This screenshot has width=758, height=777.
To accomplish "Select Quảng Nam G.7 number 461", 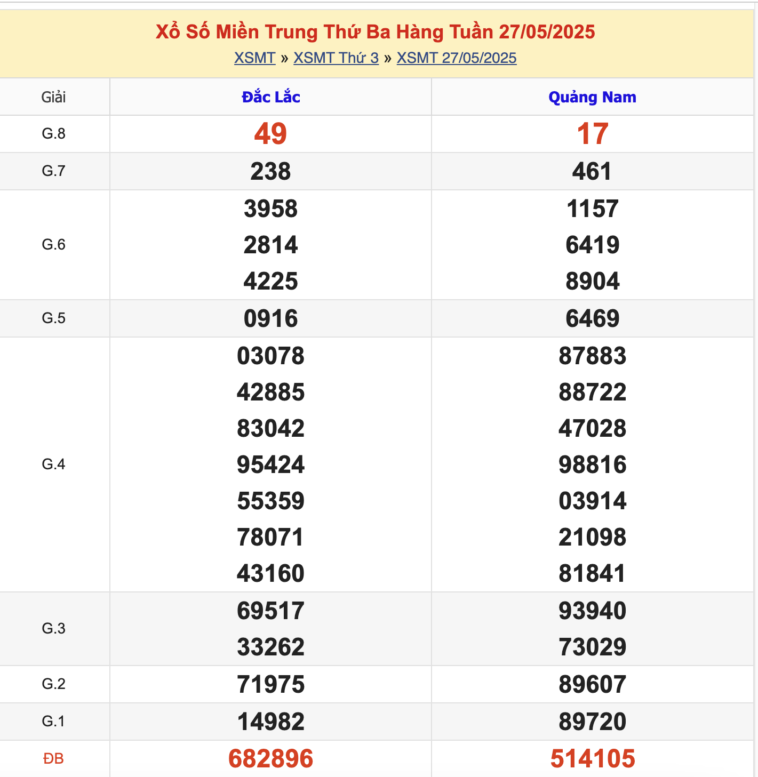I will click(593, 171).
